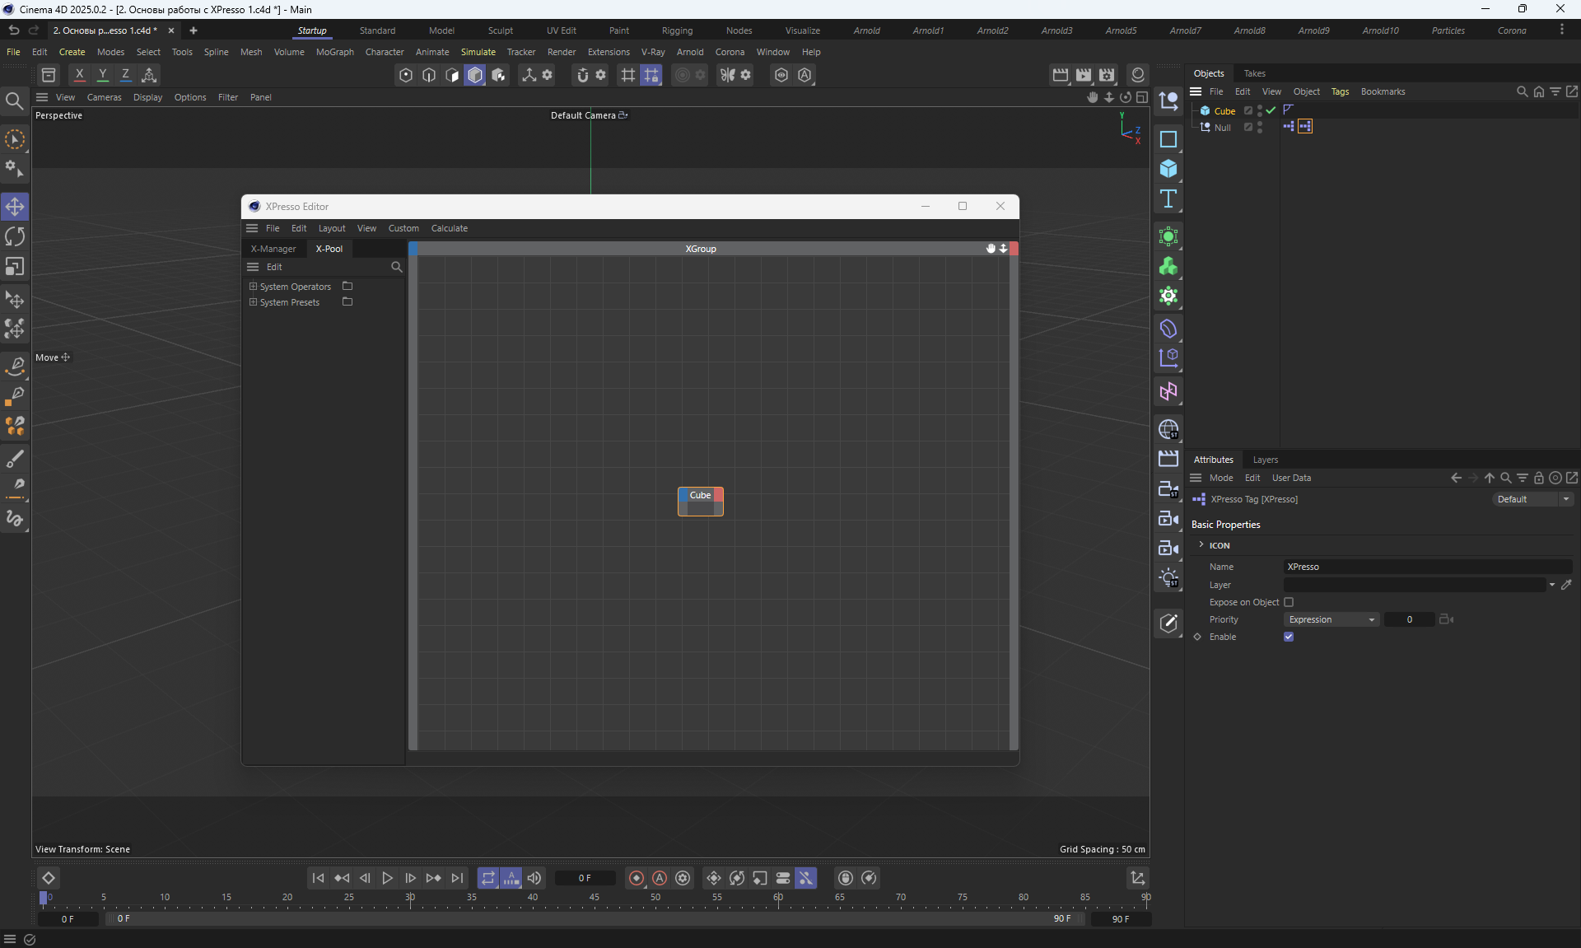Image resolution: width=1581 pixels, height=948 pixels.
Task: Select the Scale tool in left toolbar
Action: point(15,267)
